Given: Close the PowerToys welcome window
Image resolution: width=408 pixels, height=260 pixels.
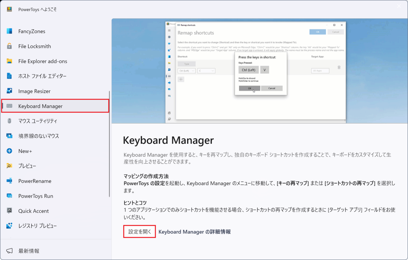Looking at the screenshot, I should point(399,6).
